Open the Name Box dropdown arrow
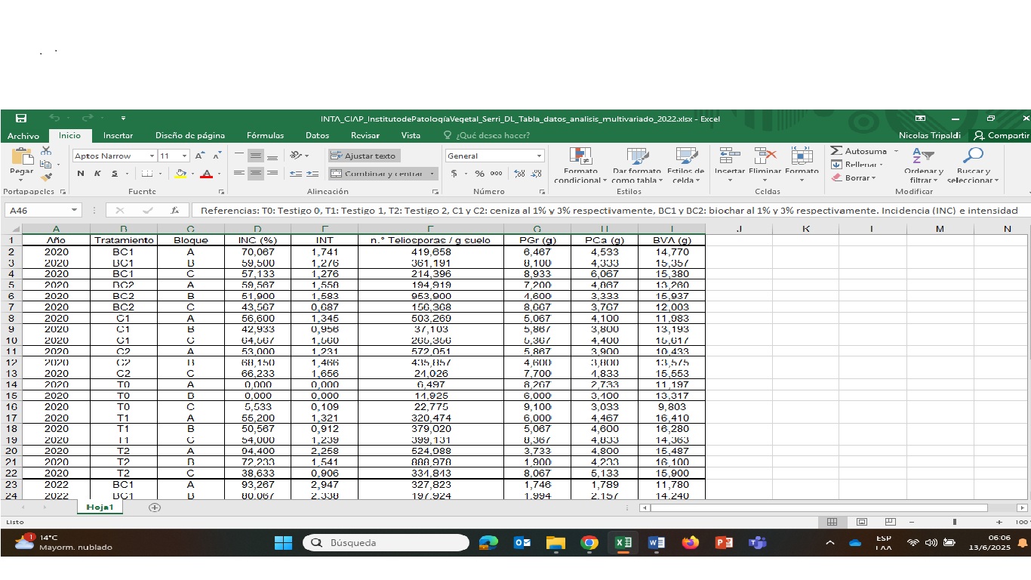 74,211
